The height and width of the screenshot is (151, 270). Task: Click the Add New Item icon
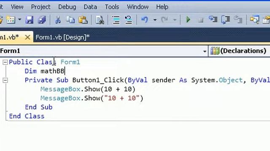[11, 20]
